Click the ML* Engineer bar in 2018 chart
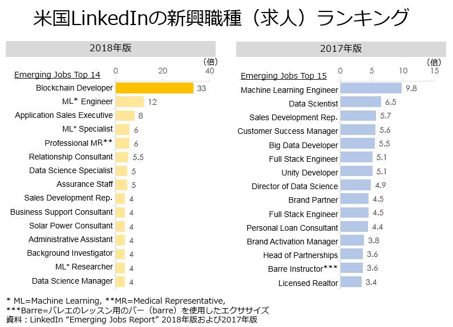The height and width of the screenshot is (327, 453). click(130, 102)
